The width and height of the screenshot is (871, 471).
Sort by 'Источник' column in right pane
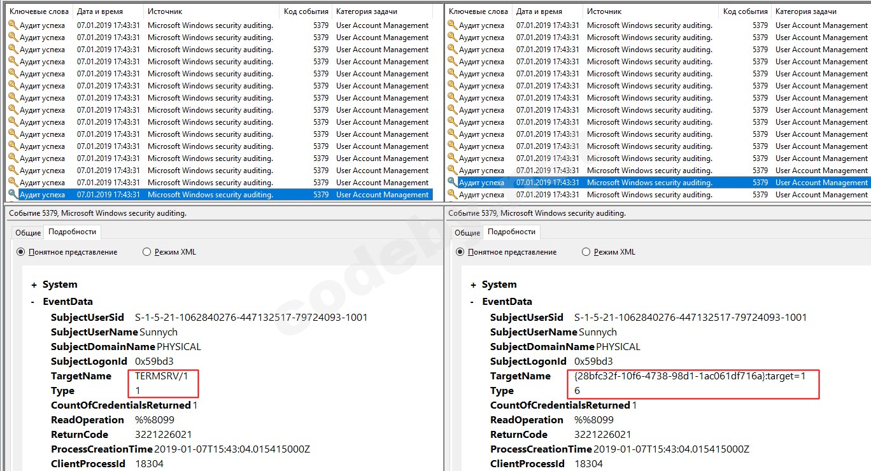pyautogui.click(x=650, y=11)
